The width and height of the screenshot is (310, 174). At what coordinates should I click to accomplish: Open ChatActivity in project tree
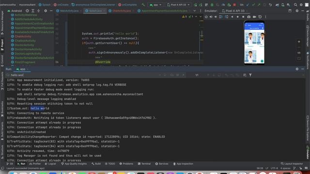point(23,36)
